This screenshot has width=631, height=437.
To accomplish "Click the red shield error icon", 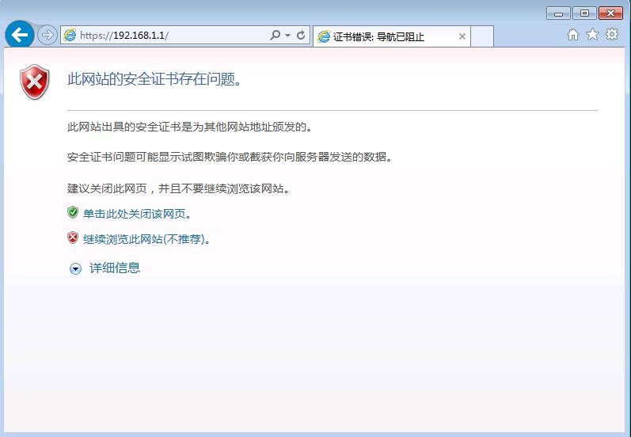I will point(35,82).
